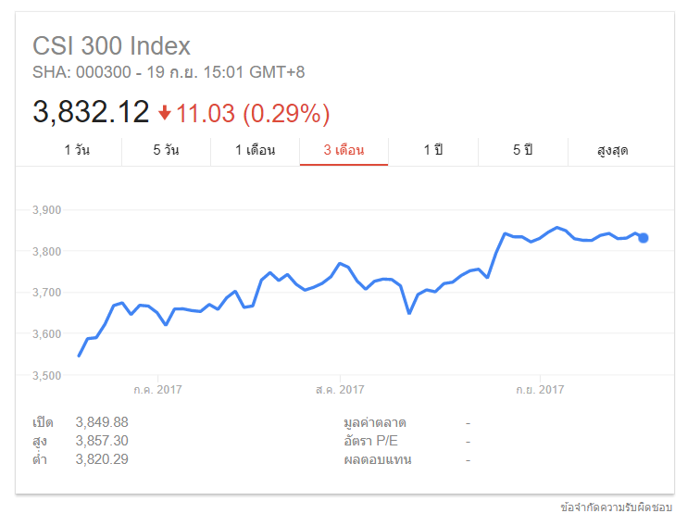700x526 pixels.
Task: Click the ส.ค. 2017 axis label
Action: pos(341,390)
